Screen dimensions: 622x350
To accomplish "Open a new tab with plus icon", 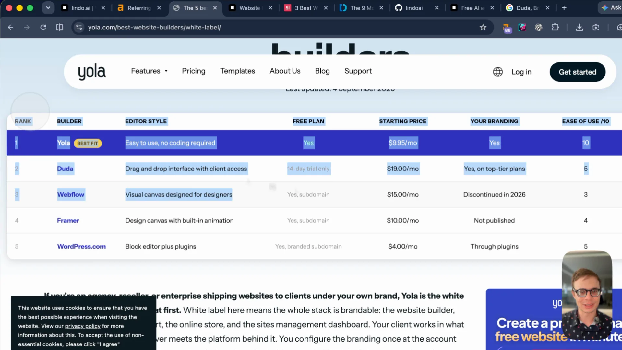I will (564, 8).
